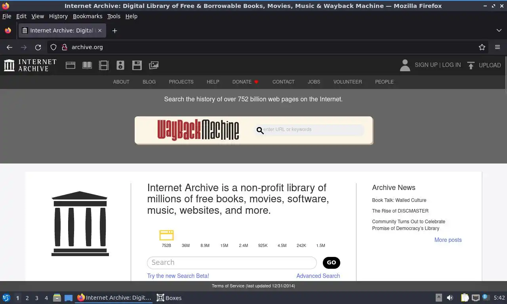Click the tracking protection shield icon
Image resolution: width=507 pixels, height=304 pixels.
click(x=53, y=47)
